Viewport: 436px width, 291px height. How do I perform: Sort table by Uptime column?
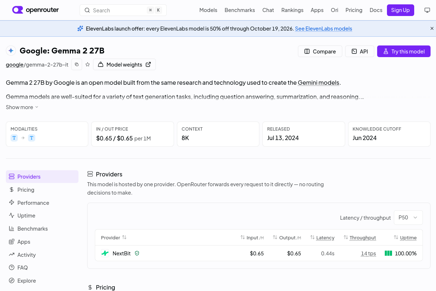[405, 238]
